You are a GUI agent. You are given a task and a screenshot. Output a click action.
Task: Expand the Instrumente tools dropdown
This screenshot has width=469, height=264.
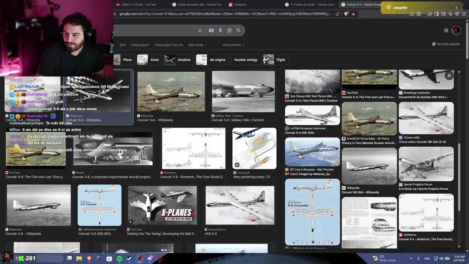233,45
